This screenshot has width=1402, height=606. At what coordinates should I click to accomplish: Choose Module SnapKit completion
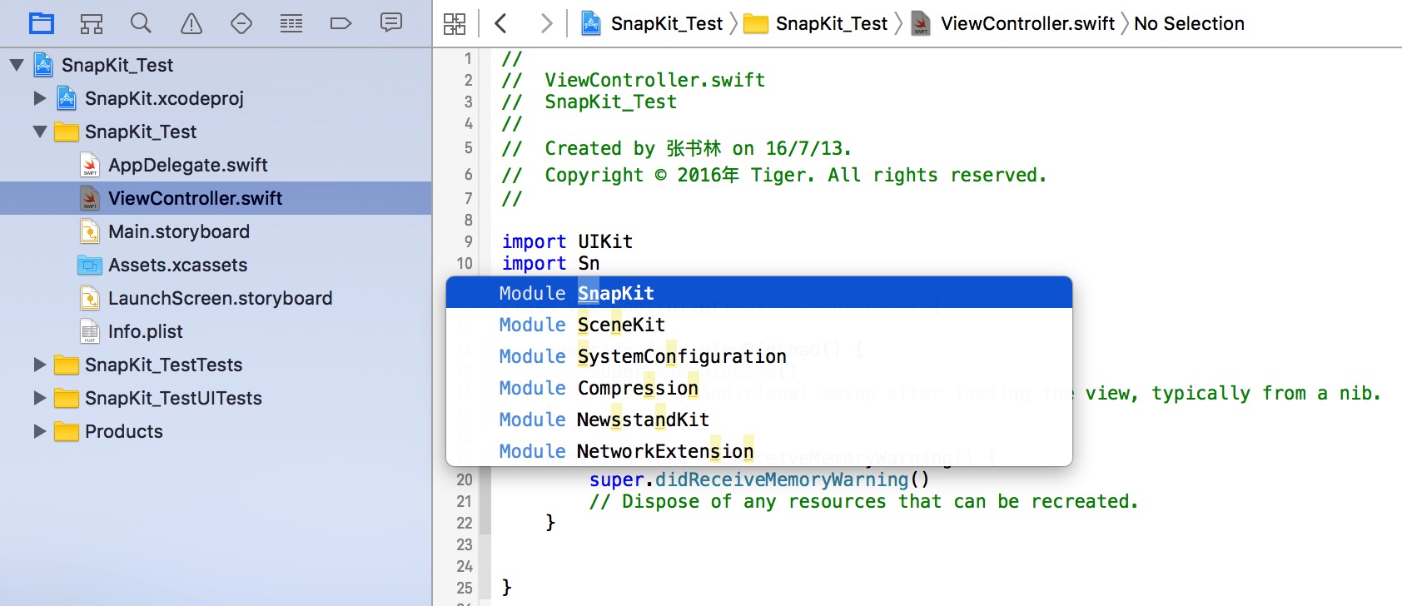(x=759, y=293)
